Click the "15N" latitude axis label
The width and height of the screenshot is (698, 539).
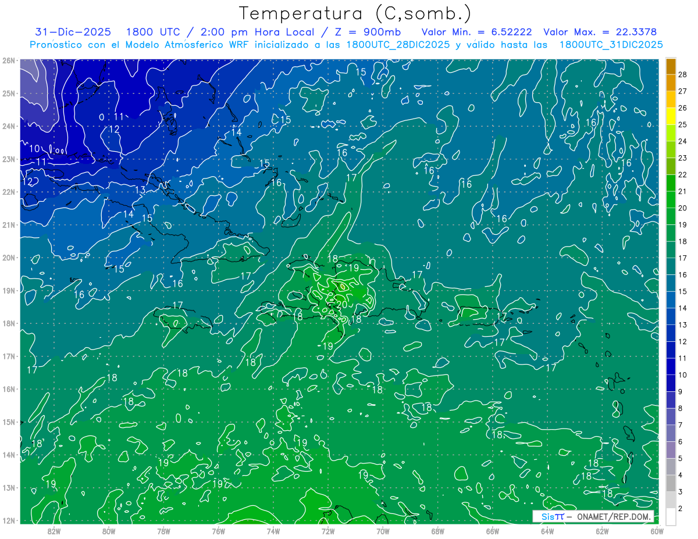coord(8,422)
